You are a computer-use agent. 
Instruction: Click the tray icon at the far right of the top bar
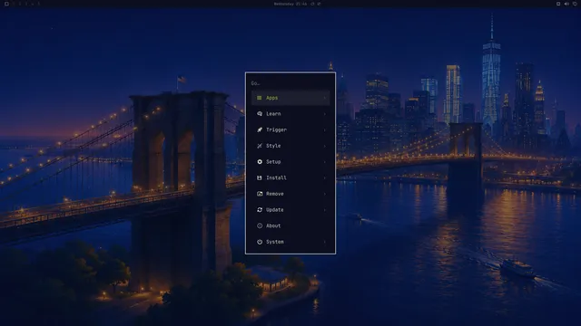click(575, 4)
